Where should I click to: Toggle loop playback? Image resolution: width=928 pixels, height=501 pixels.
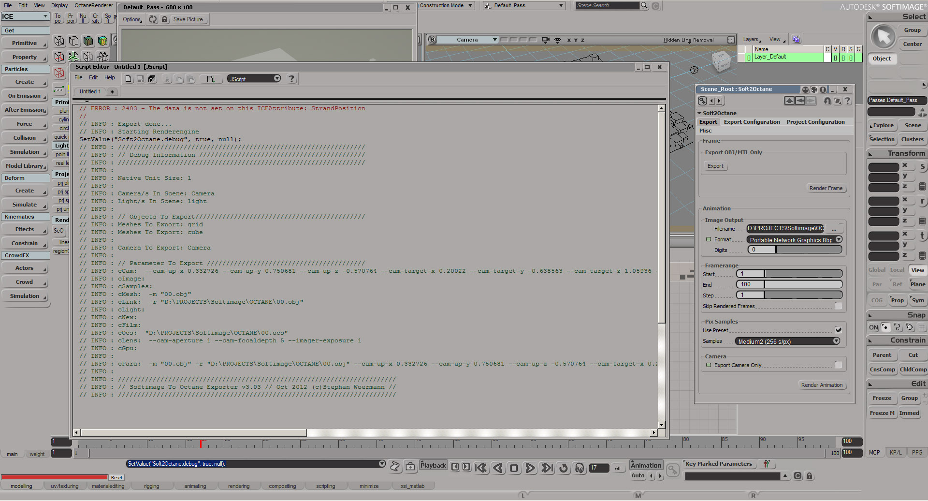[564, 468]
